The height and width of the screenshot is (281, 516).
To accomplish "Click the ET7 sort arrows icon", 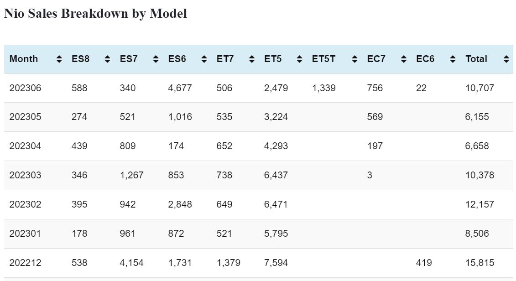I will [x=252, y=59].
